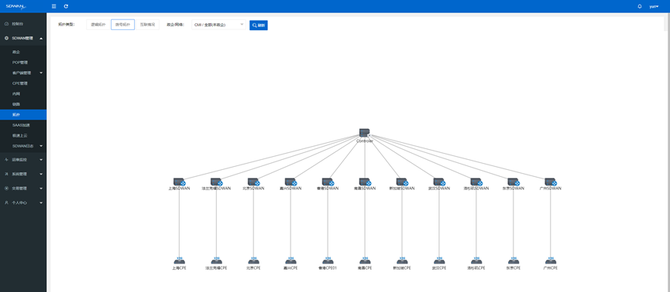670x292 pixels.
Task: Click the SDWAN logo
Action: (16, 6)
